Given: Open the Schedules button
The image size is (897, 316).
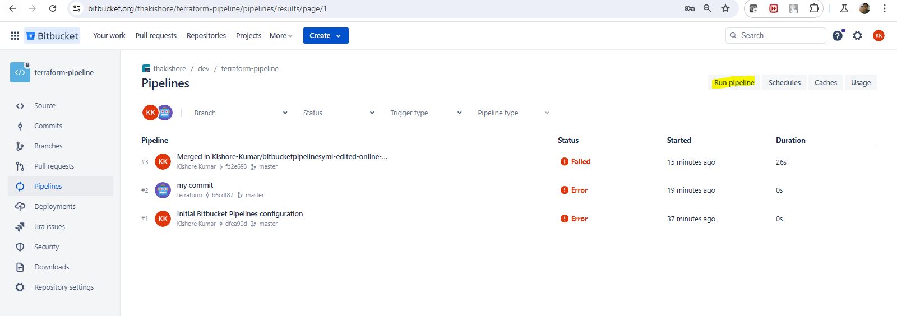Looking at the screenshot, I should [784, 83].
